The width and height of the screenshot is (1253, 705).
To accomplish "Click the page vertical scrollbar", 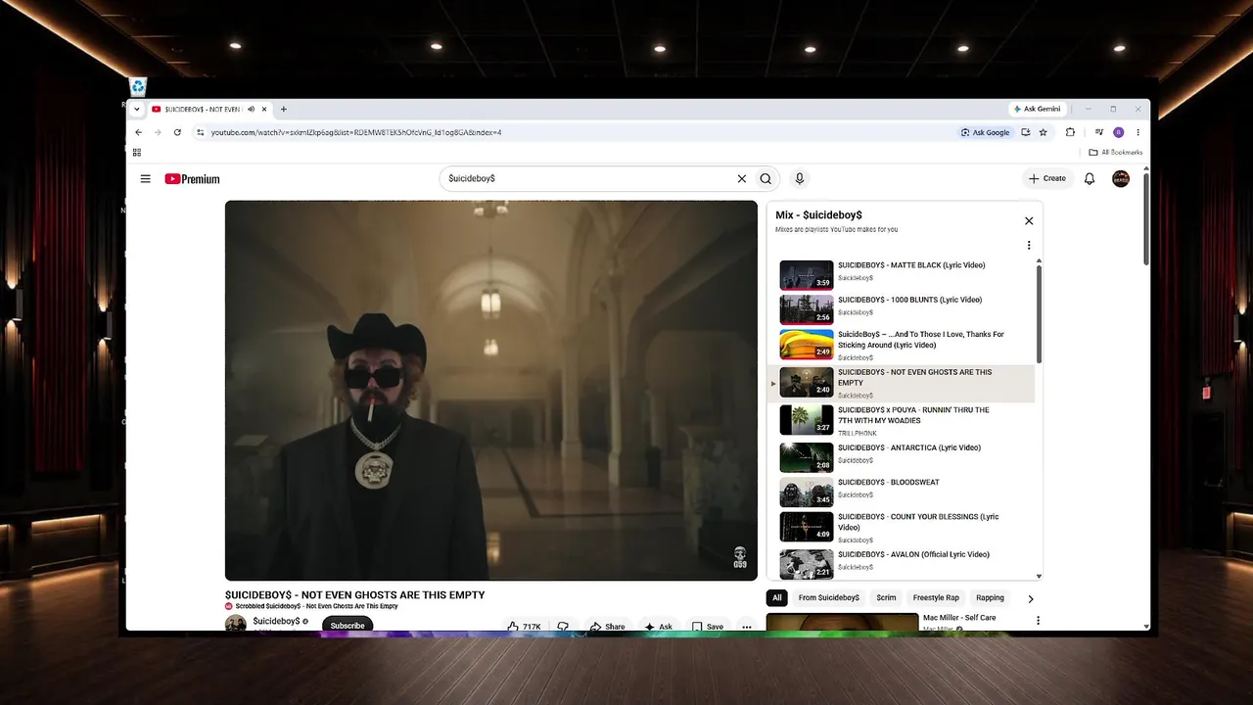I will [x=1145, y=217].
